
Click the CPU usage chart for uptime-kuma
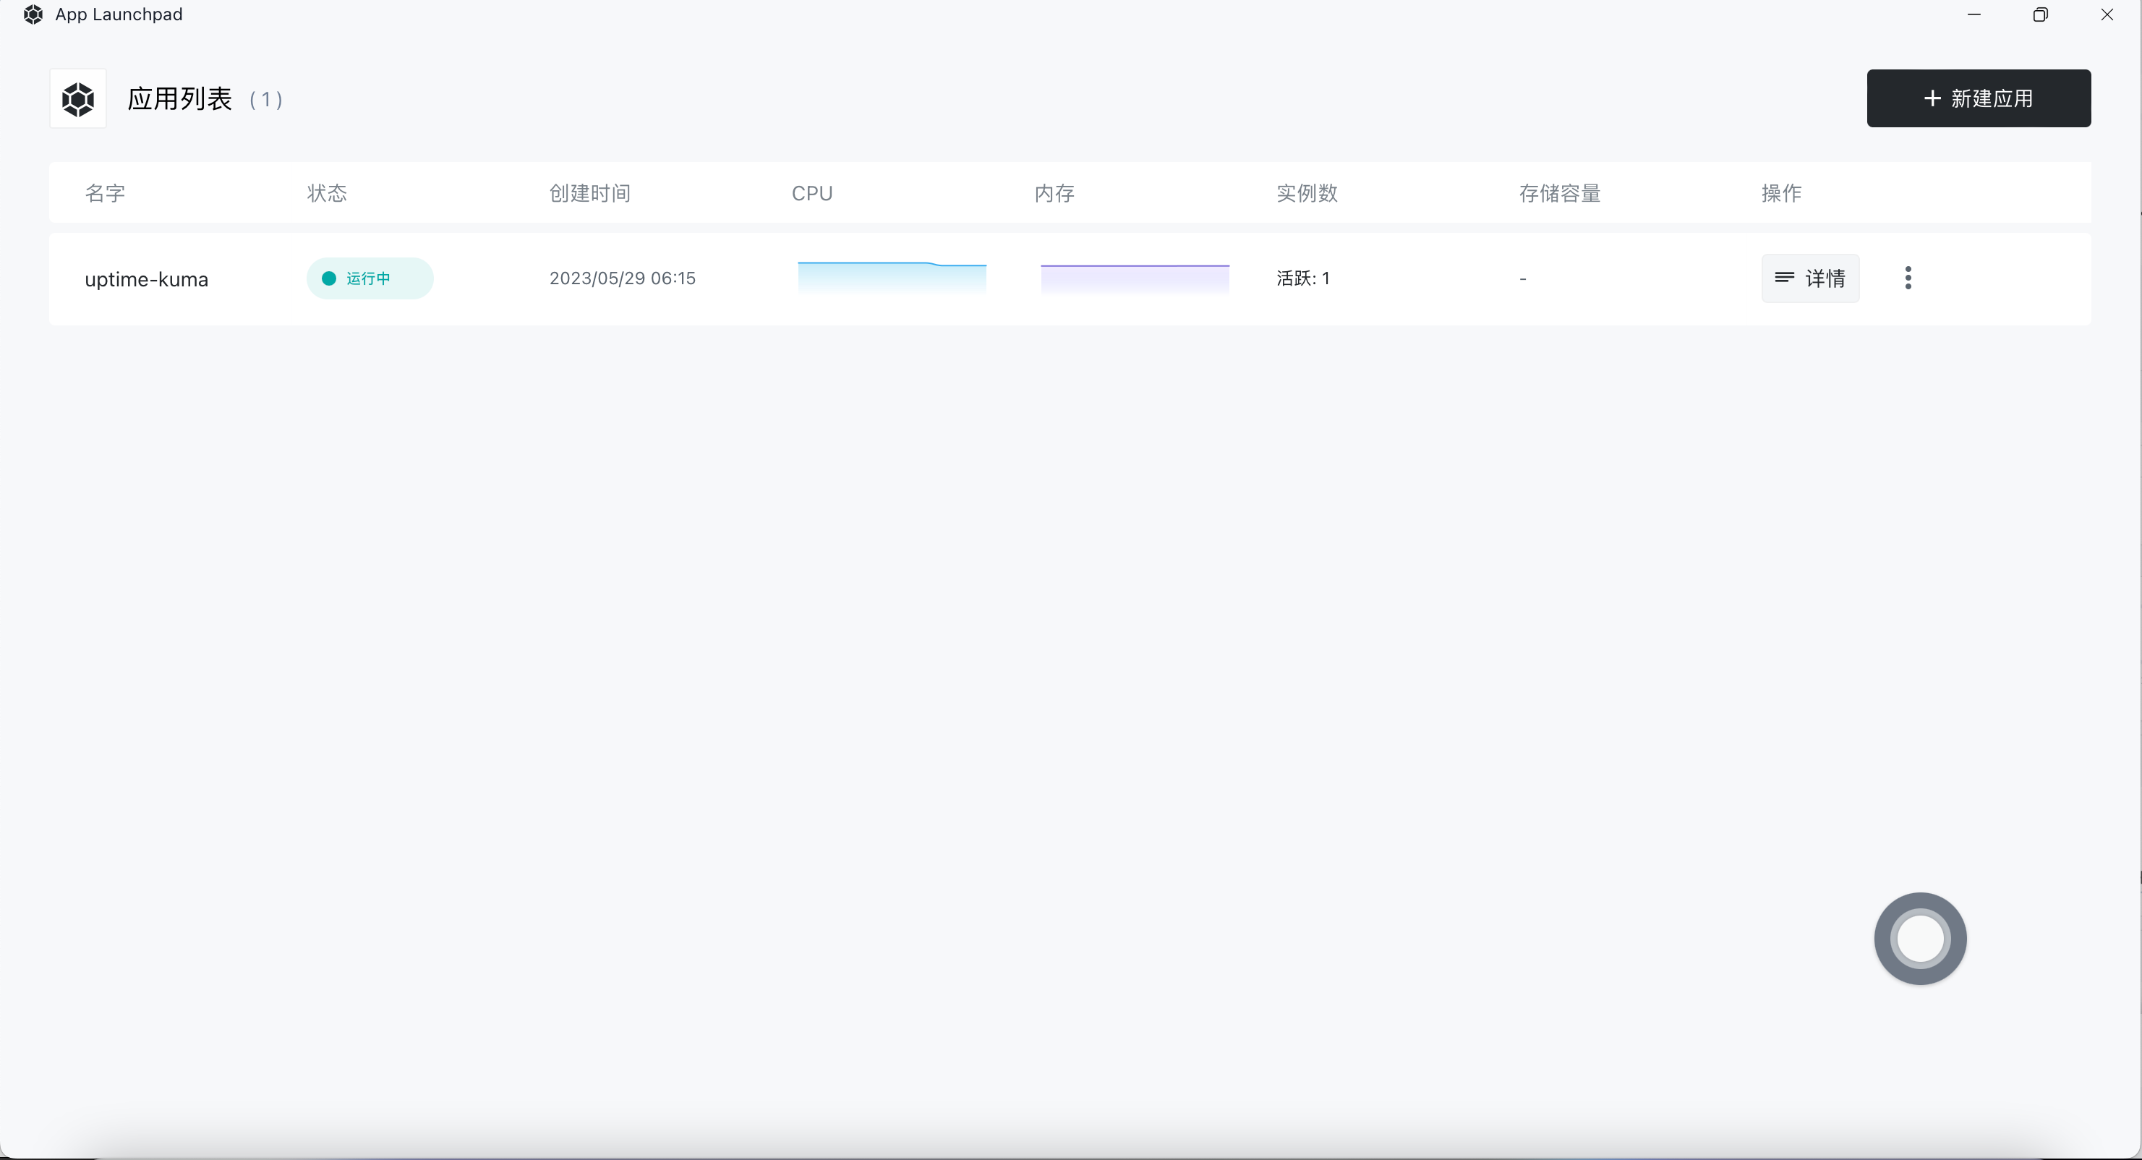coord(892,278)
